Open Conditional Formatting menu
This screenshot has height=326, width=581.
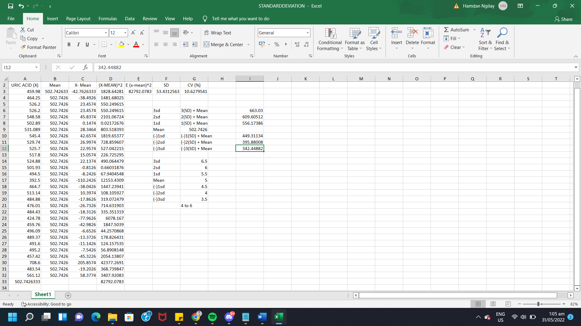tap(330, 39)
